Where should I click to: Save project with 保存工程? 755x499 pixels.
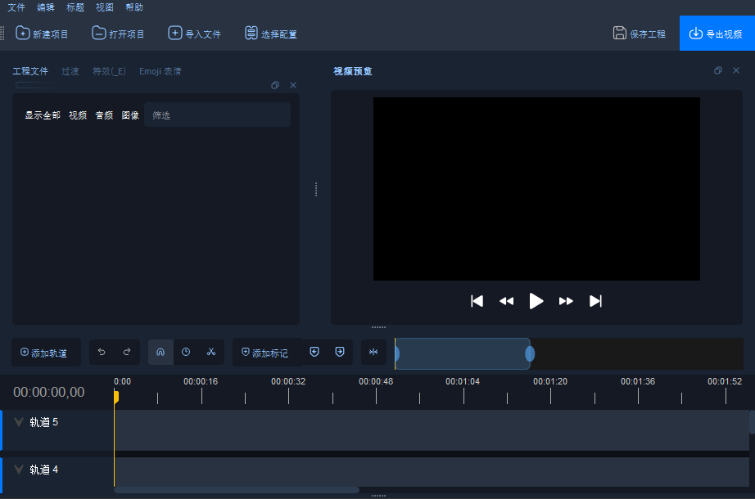coord(639,34)
